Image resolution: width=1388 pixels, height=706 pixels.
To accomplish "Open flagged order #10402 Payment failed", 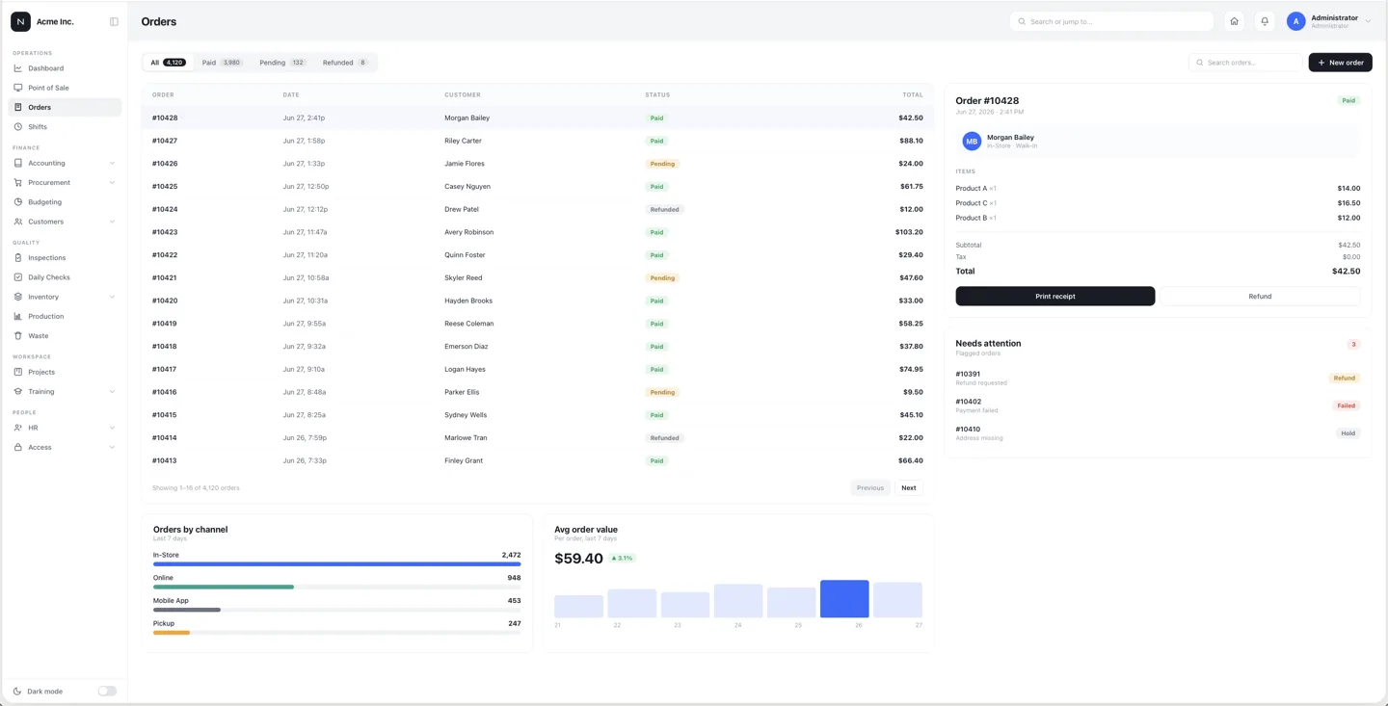I will point(1158,405).
